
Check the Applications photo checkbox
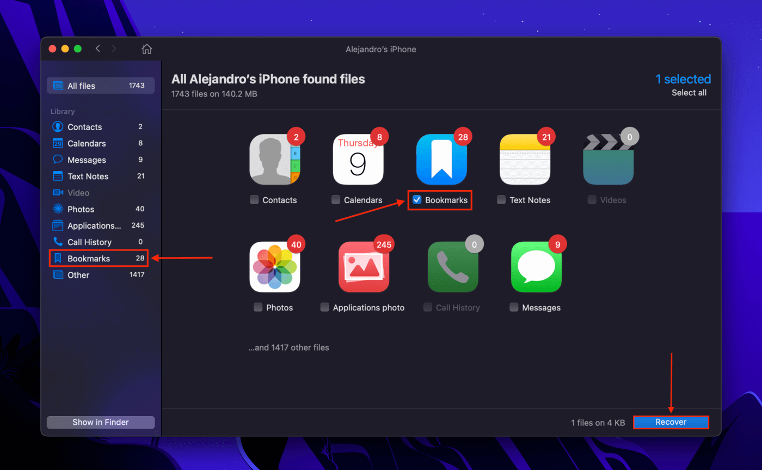pyautogui.click(x=324, y=307)
